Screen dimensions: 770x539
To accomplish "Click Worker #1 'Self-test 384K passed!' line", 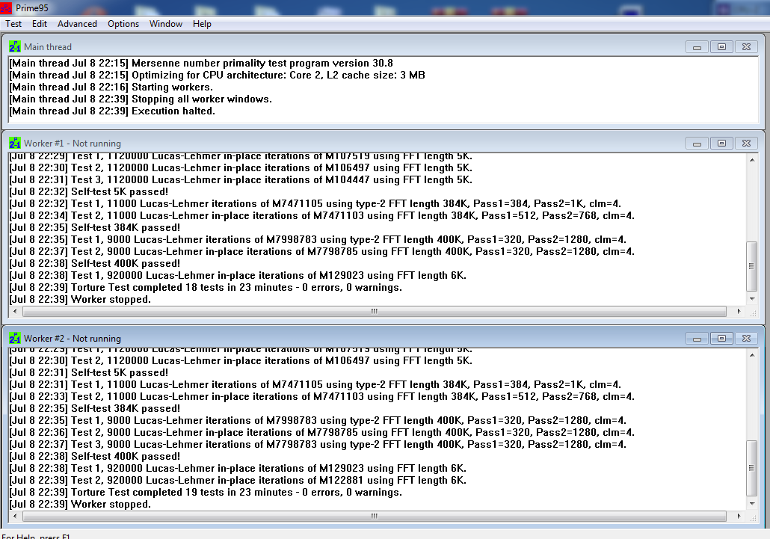I will click(x=95, y=228).
